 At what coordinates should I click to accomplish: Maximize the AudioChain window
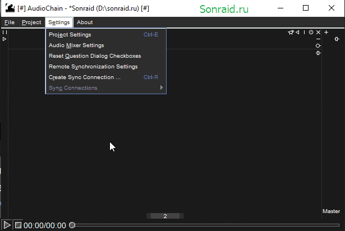point(306,8)
